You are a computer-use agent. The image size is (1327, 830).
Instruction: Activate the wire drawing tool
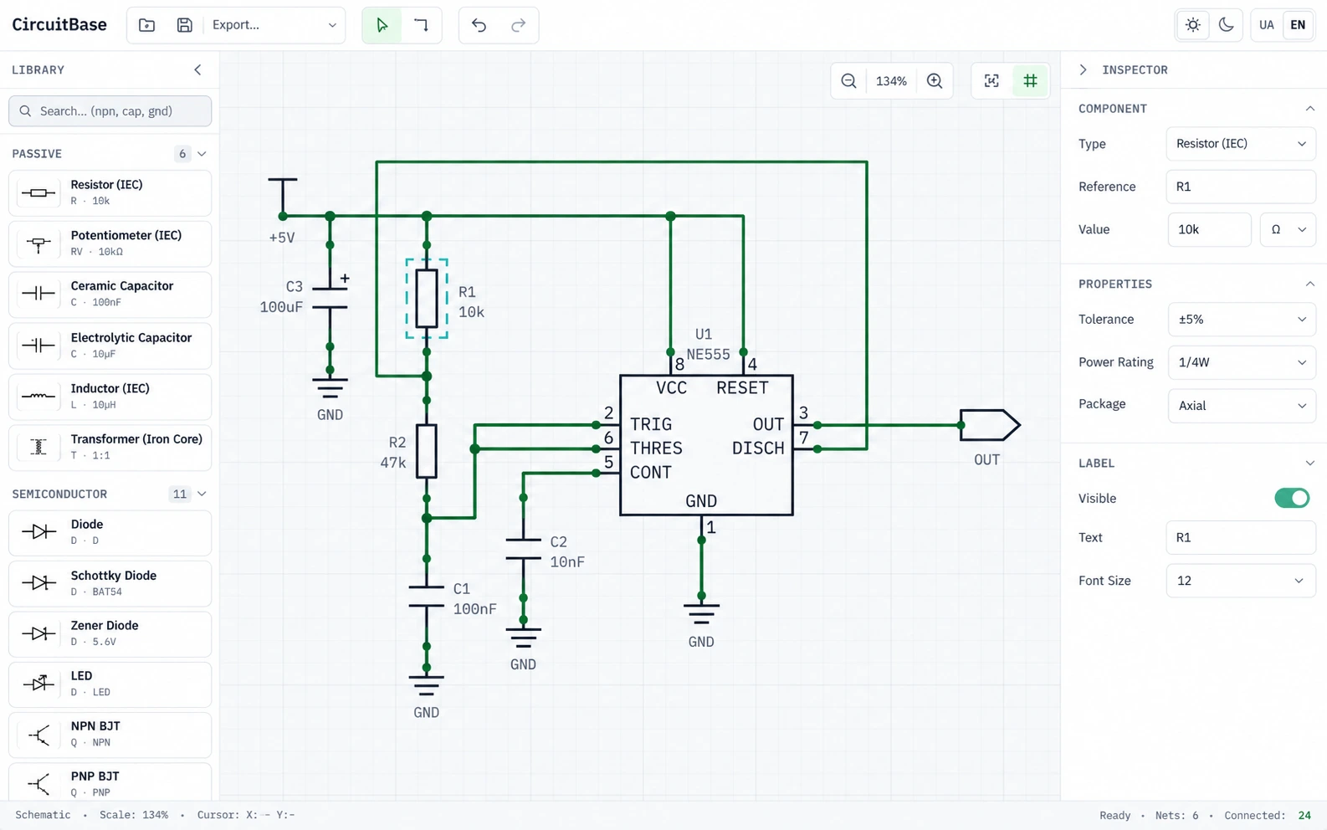point(421,25)
